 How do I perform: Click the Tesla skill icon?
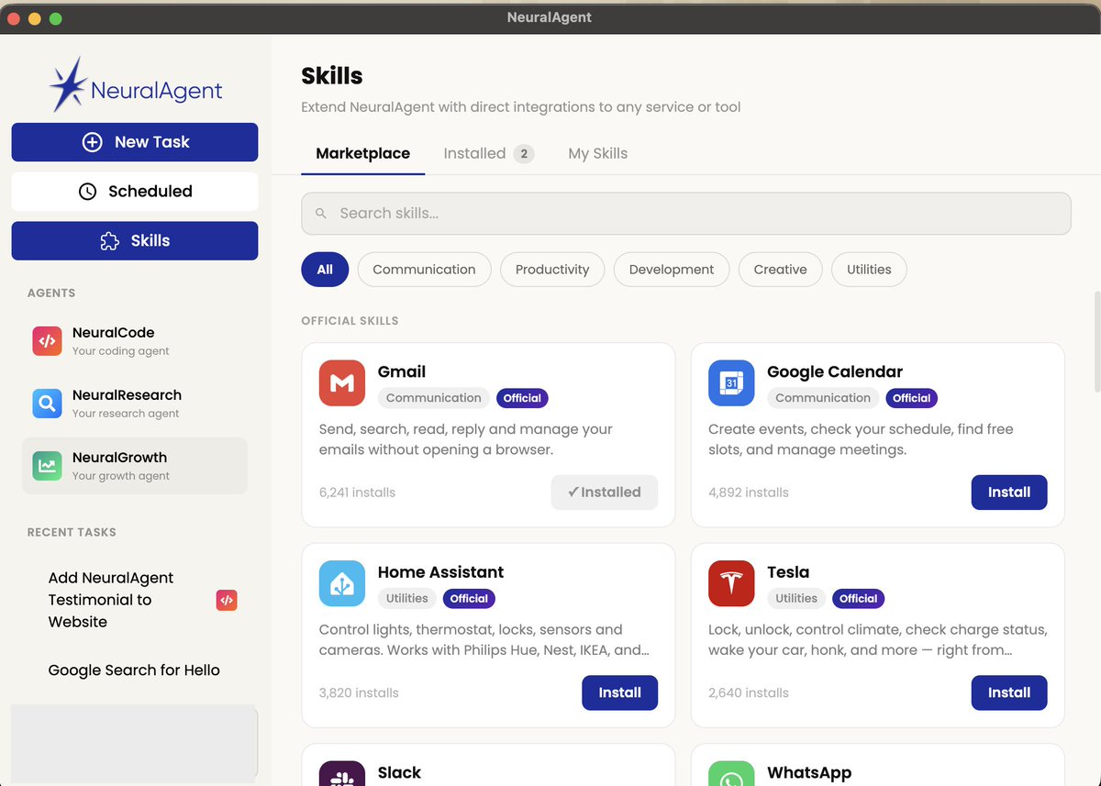point(731,583)
